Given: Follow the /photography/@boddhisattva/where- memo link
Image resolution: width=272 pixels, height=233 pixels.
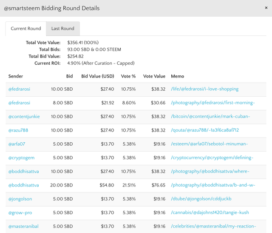Looking at the screenshot, I should pos(210,172).
